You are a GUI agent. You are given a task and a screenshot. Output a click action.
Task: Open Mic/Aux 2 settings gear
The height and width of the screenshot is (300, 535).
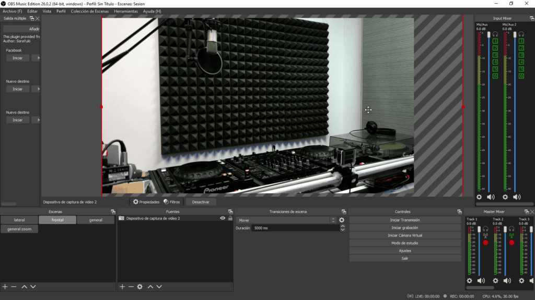tap(505, 197)
